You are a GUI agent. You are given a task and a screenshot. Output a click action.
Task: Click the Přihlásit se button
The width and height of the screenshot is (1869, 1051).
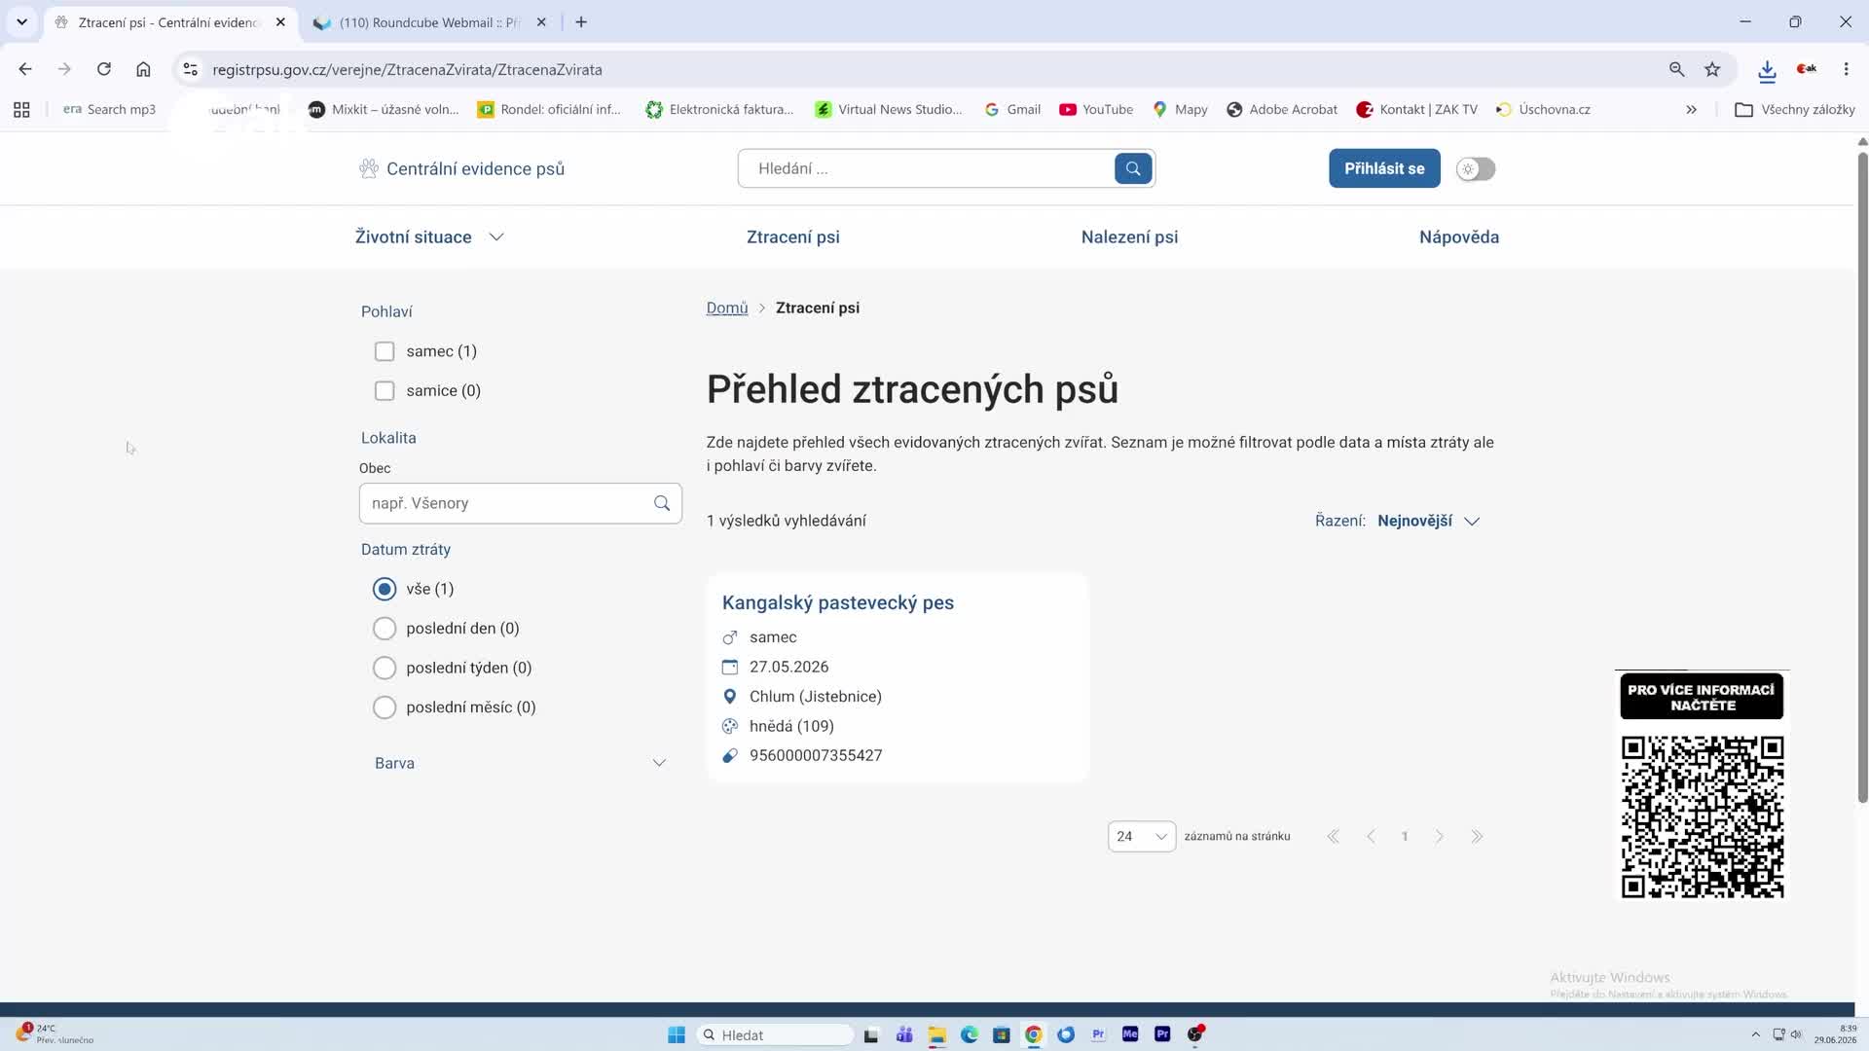tap(1384, 168)
